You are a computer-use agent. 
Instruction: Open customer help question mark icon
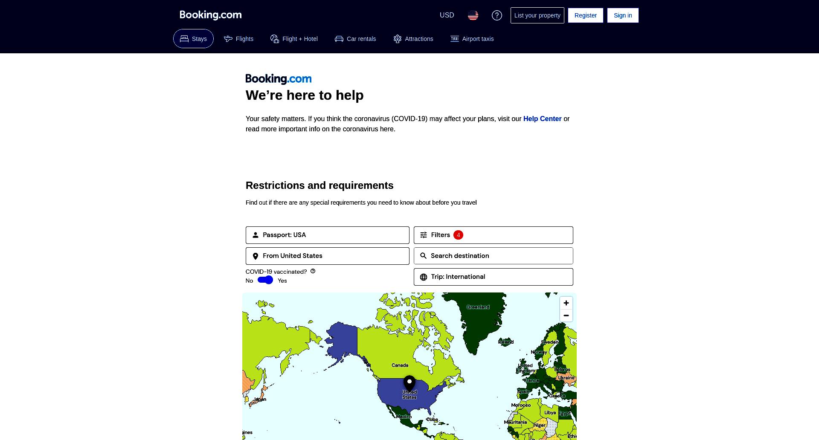click(497, 15)
